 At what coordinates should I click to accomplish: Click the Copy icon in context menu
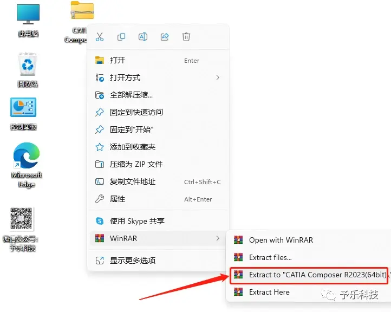(121, 37)
